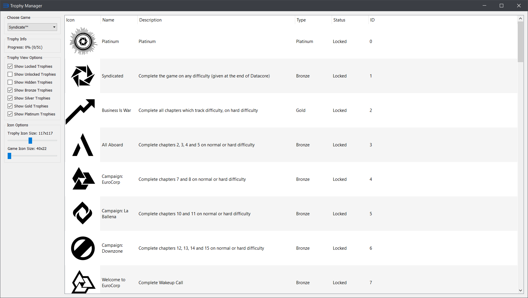Click the Game Icon Size slider handle

(9, 156)
